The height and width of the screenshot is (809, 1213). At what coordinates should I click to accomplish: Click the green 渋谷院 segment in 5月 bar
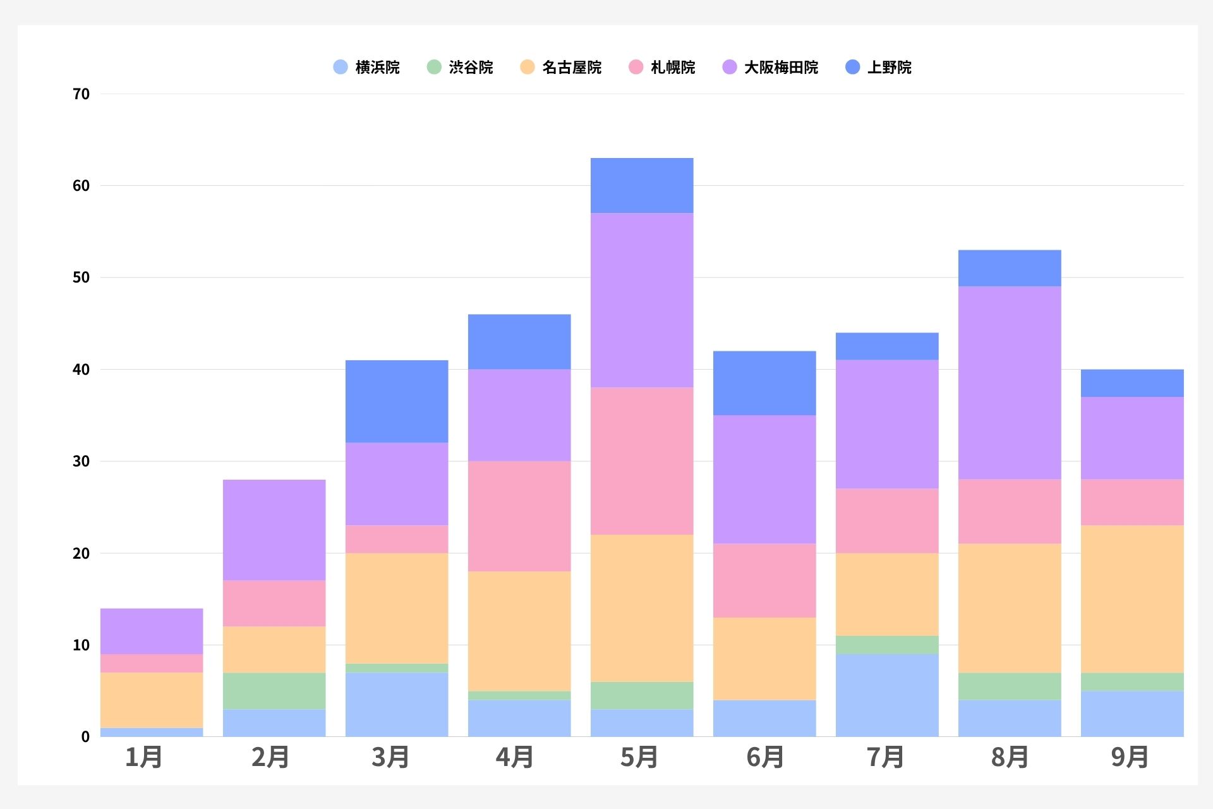pyautogui.click(x=642, y=695)
